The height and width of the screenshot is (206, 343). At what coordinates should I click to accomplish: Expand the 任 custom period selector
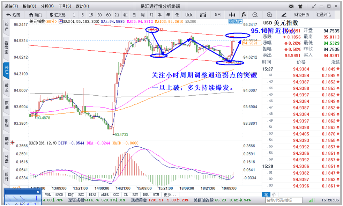point(177,15)
